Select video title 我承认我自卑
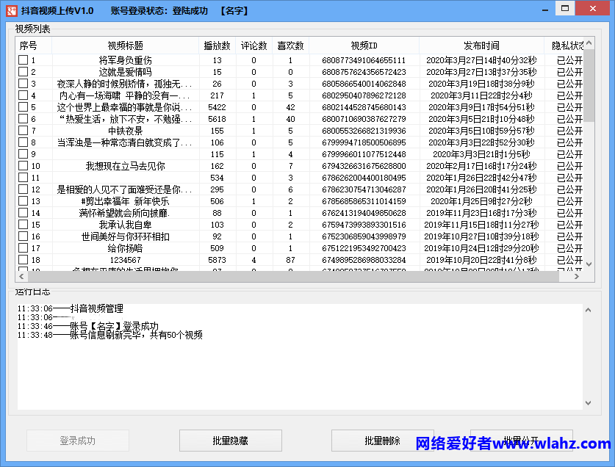 [126, 225]
